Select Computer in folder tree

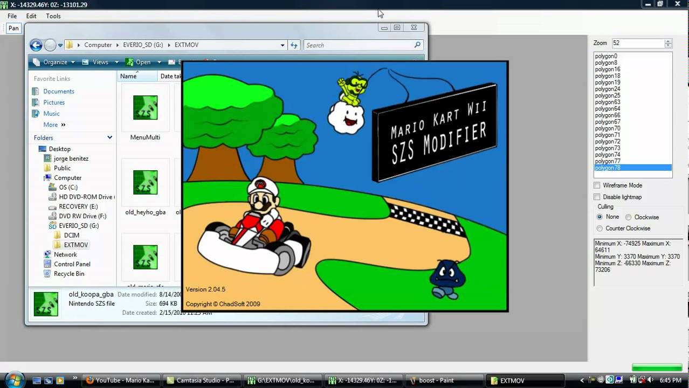tap(67, 178)
